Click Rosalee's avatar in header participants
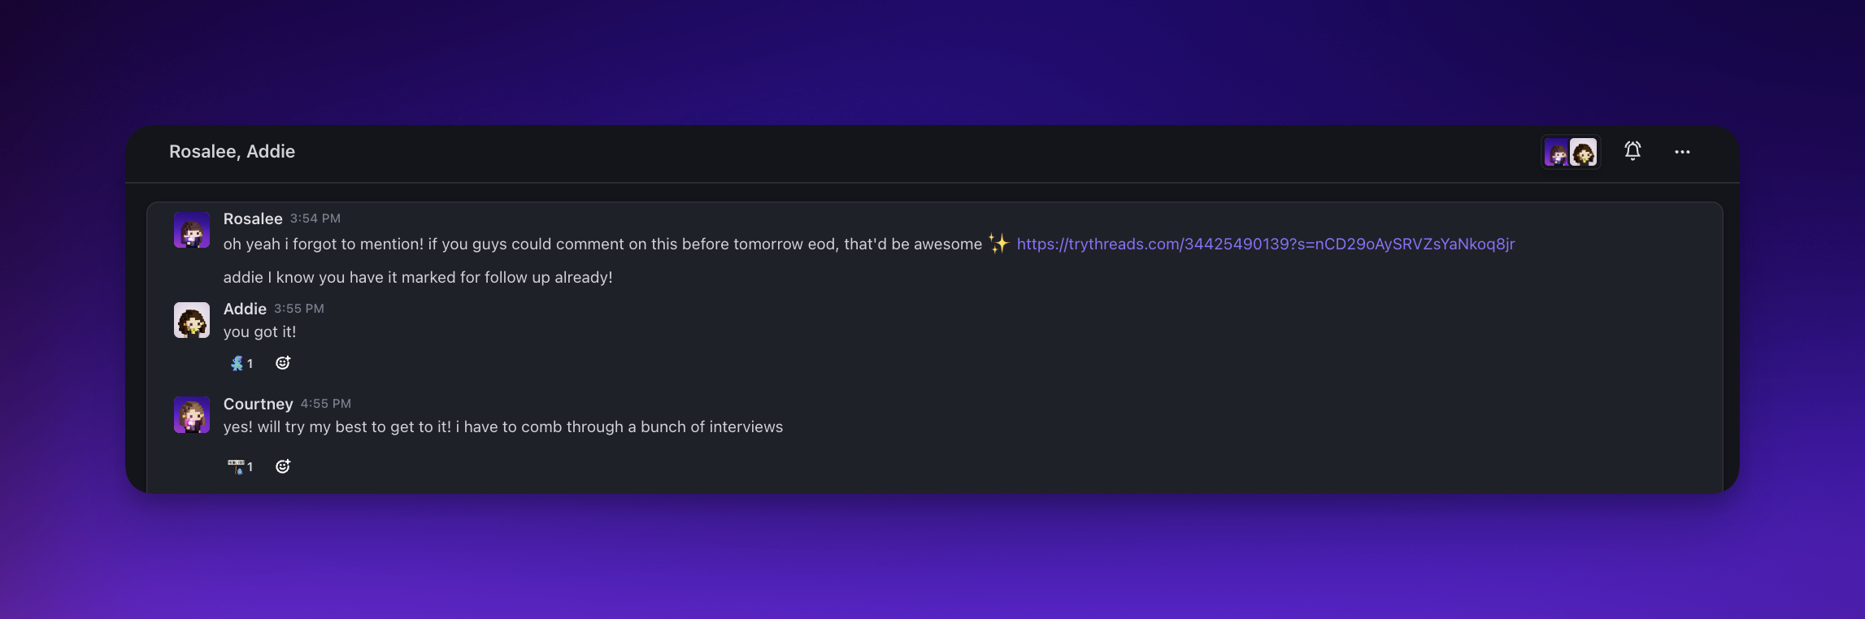The image size is (1865, 619). pyautogui.click(x=1556, y=153)
